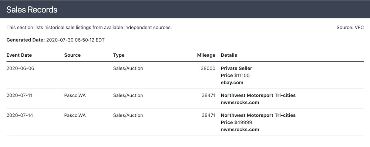
Task: Open the ebay.com listing source
Action: point(232,83)
